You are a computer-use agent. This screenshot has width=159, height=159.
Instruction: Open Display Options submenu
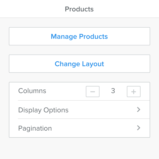(79, 110)
